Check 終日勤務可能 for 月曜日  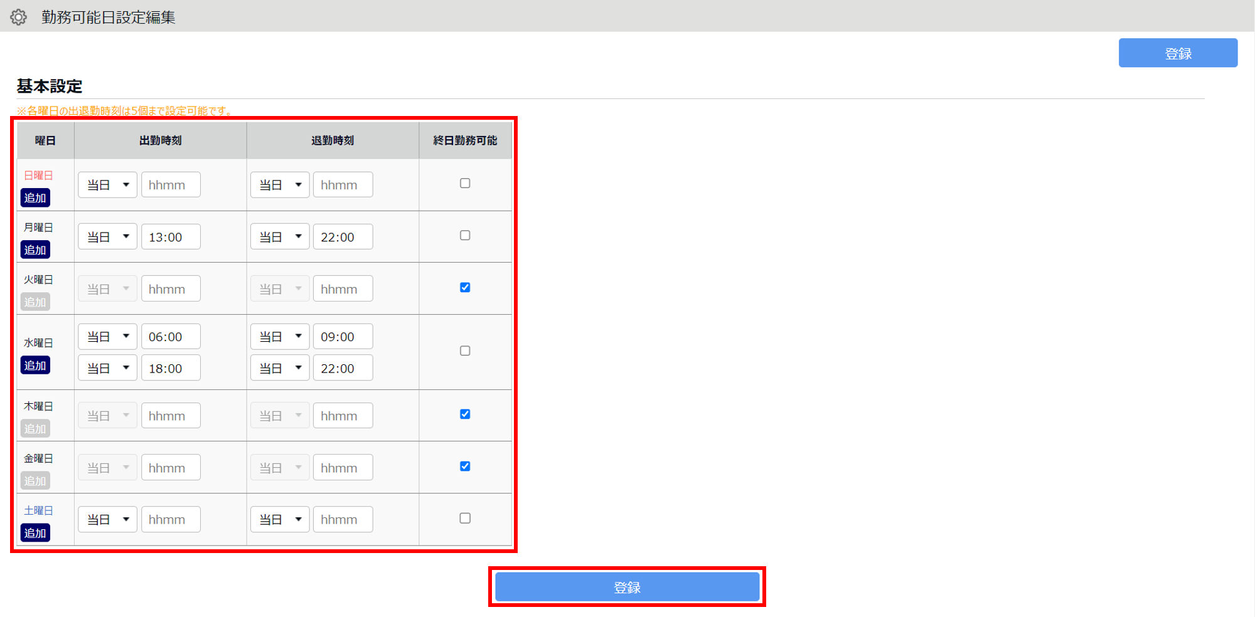[x=465, y=235]
